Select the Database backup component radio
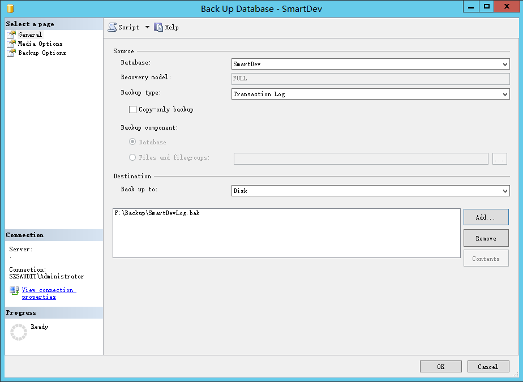This screenshot has height=382, width=523. click(132, 142)
